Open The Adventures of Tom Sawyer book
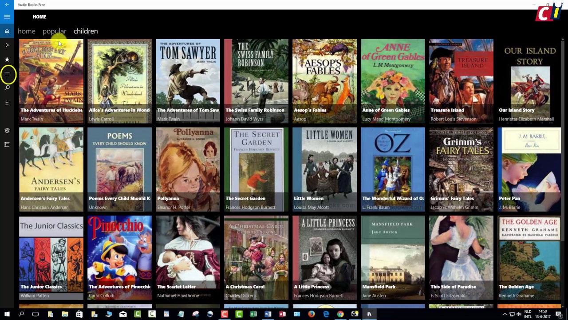This screenshot has height=320, width=568. [x=188, y=81]
